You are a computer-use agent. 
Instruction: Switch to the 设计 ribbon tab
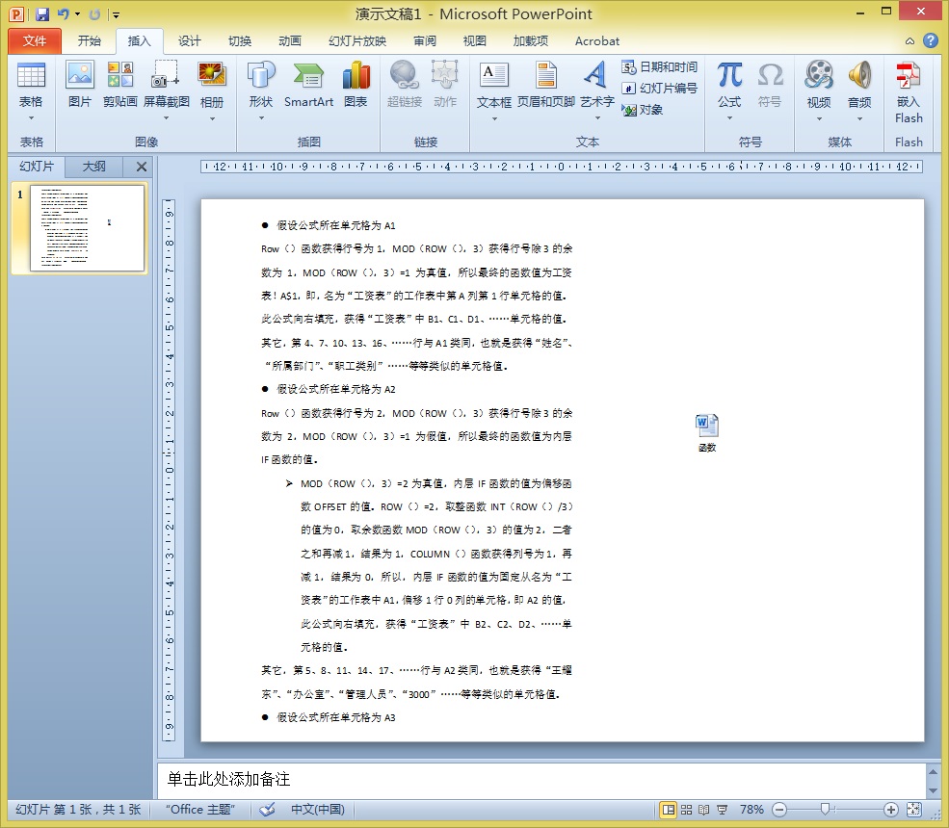pos(189,41)
